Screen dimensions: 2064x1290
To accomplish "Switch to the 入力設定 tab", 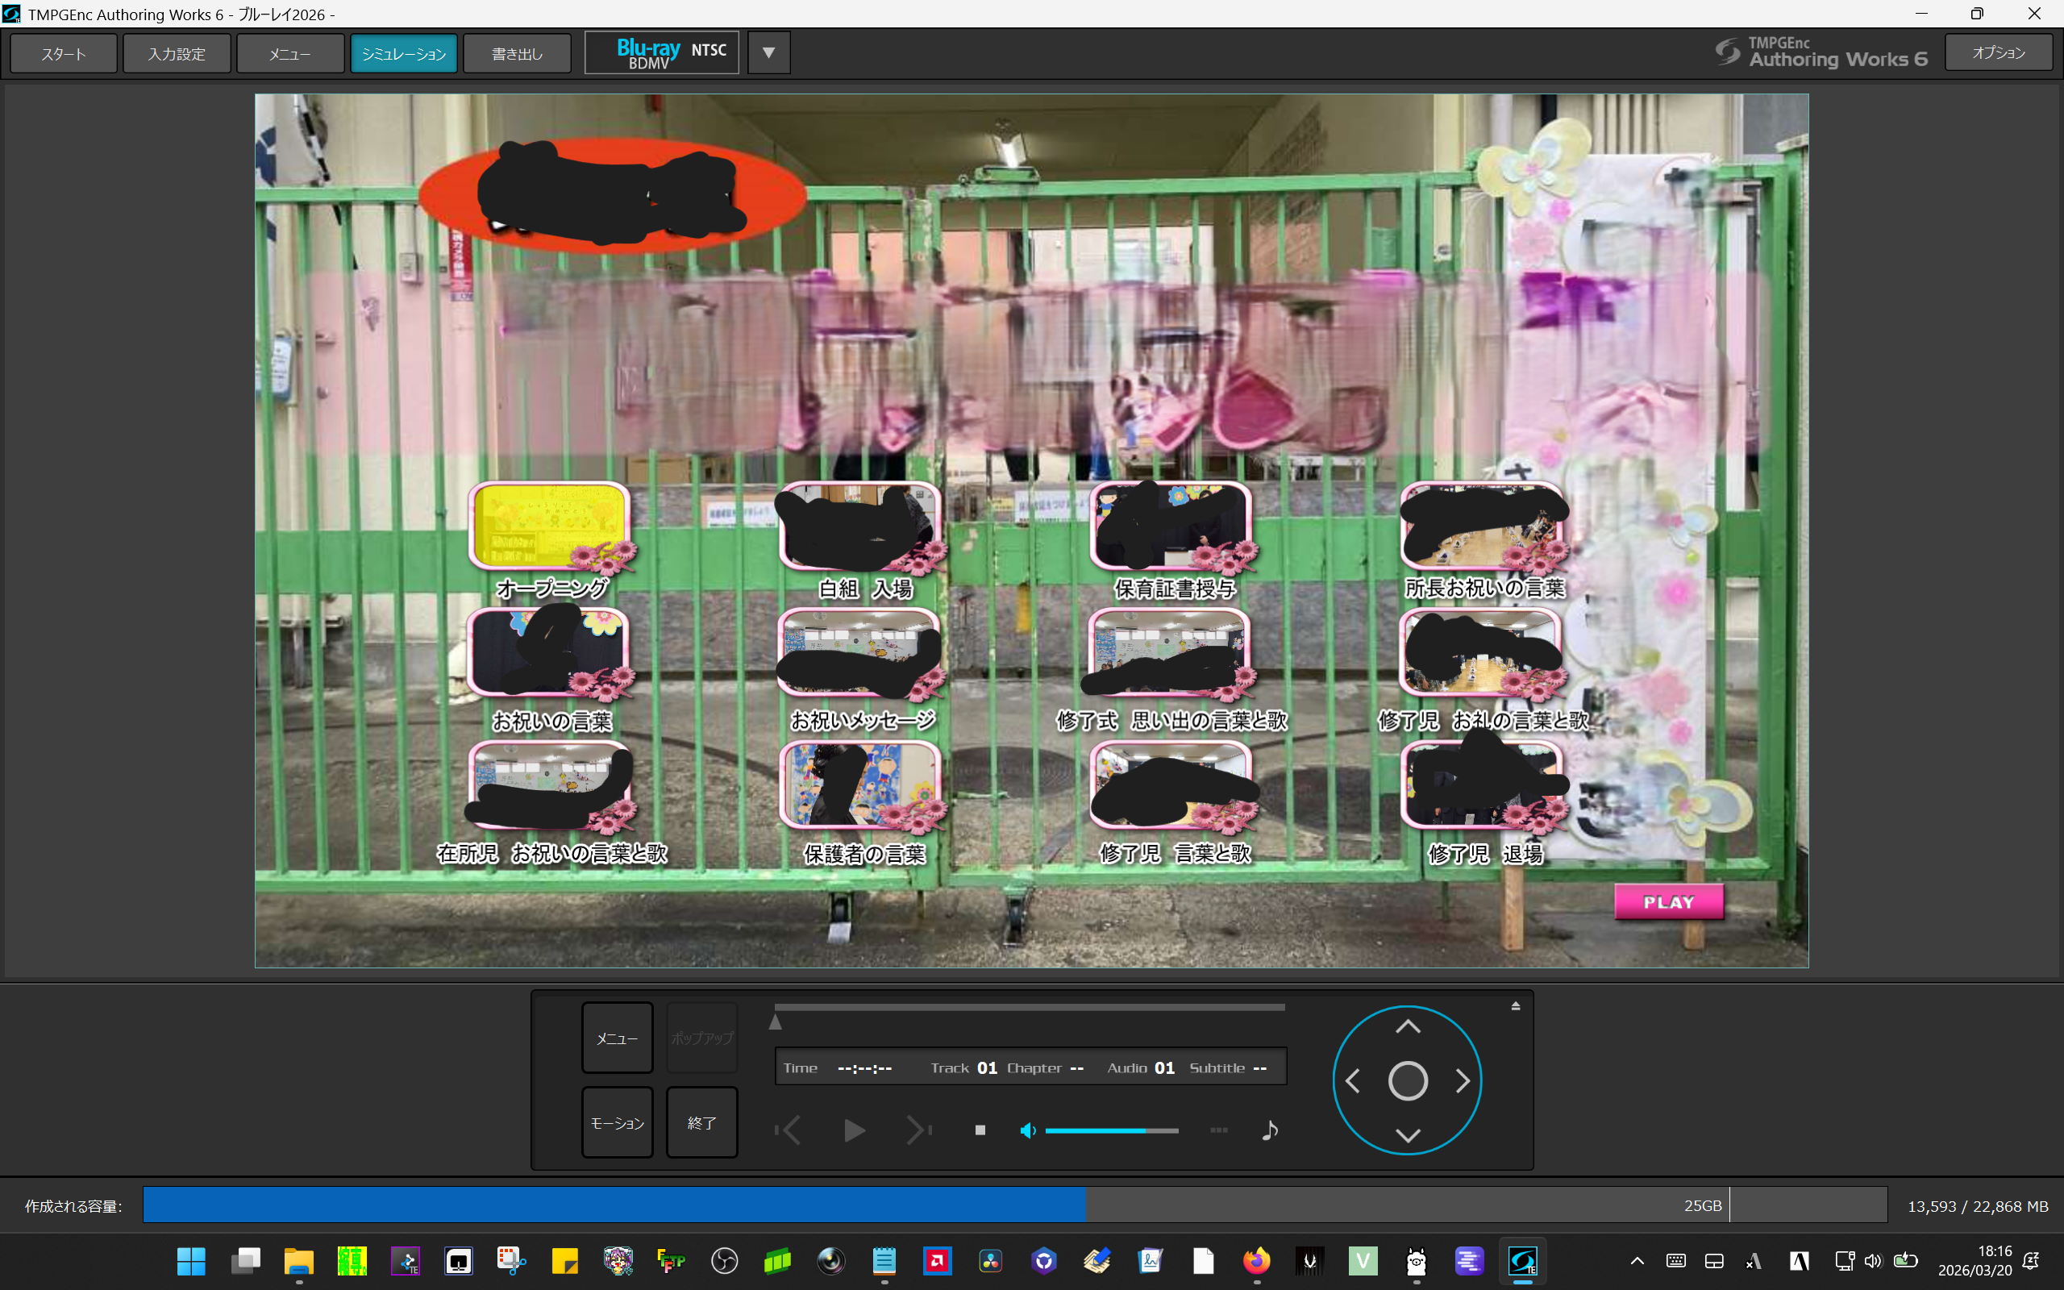I will click(177, 54).
